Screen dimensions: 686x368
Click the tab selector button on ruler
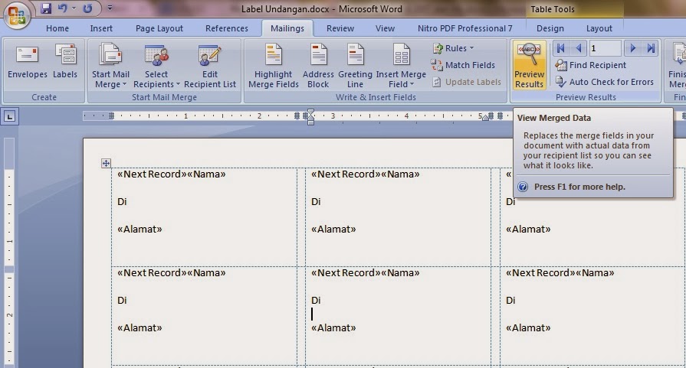click(10, 116)
